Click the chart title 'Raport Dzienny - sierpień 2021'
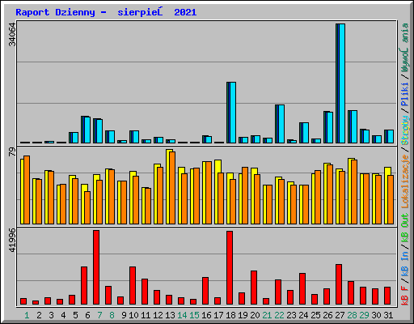The height and width of the screenshot is (324, 414). [x=106, y=12]
